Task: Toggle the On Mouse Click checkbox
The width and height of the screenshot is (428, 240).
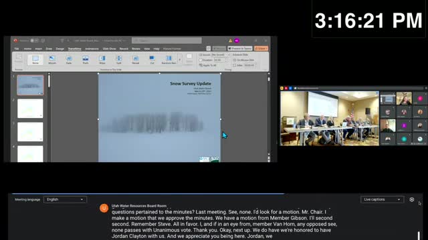Action: (235, 60)
